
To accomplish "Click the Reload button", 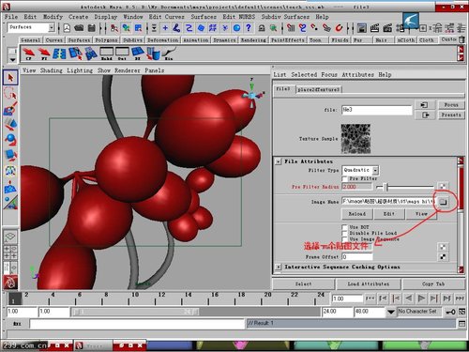I will (x=357, y=214).
